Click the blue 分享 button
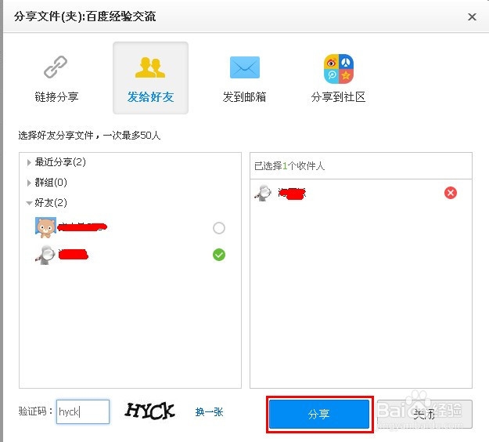 click(319, 415)
